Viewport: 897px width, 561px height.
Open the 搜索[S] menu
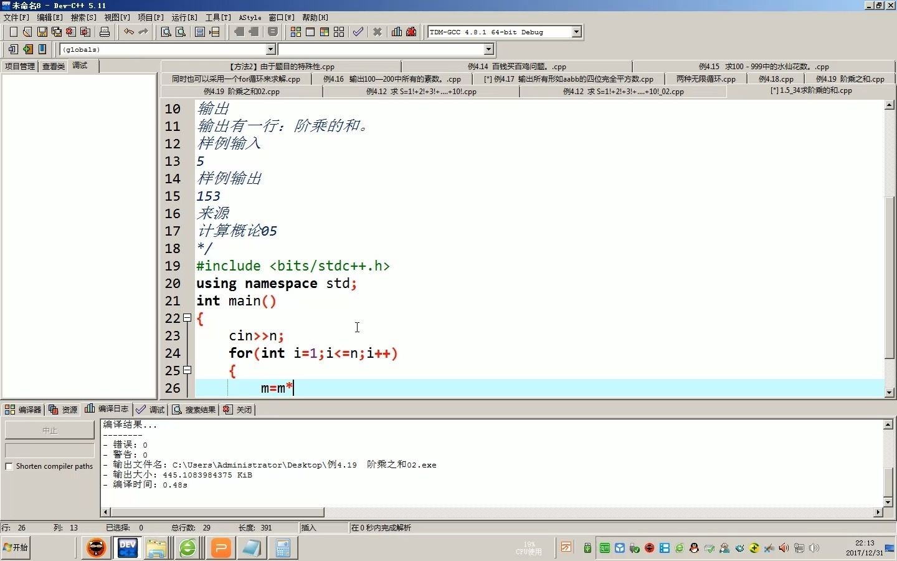coord(83,17)
